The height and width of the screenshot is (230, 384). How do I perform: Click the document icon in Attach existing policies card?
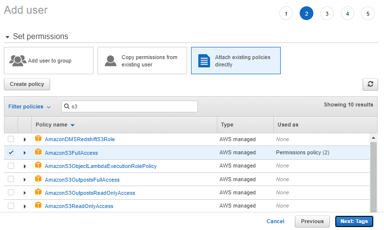(204, 61)
